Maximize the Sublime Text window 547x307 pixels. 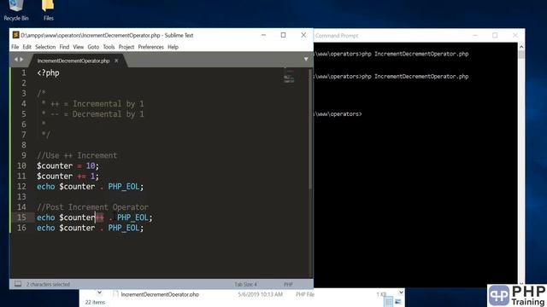pos(283,35)
